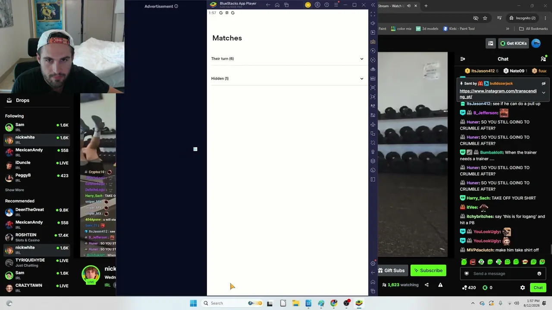Open PeggyB's channel under Following
Screen dimensions: 552x310
(x=37, y=177)
